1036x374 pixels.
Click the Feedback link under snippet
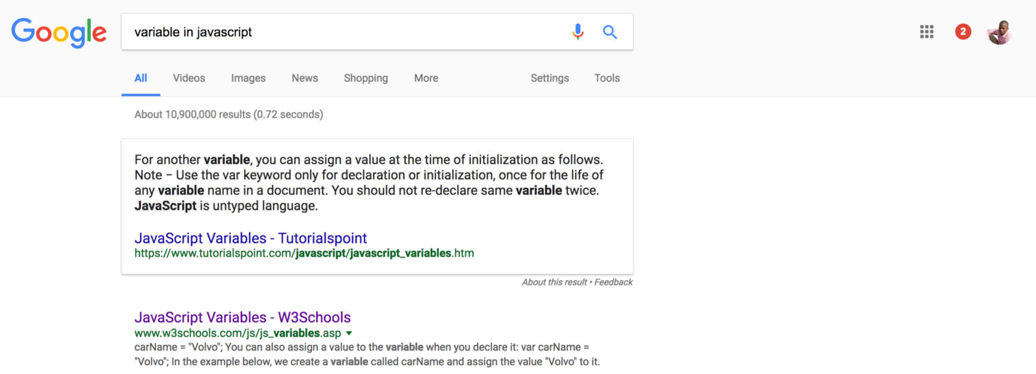[x=613, y=282]
